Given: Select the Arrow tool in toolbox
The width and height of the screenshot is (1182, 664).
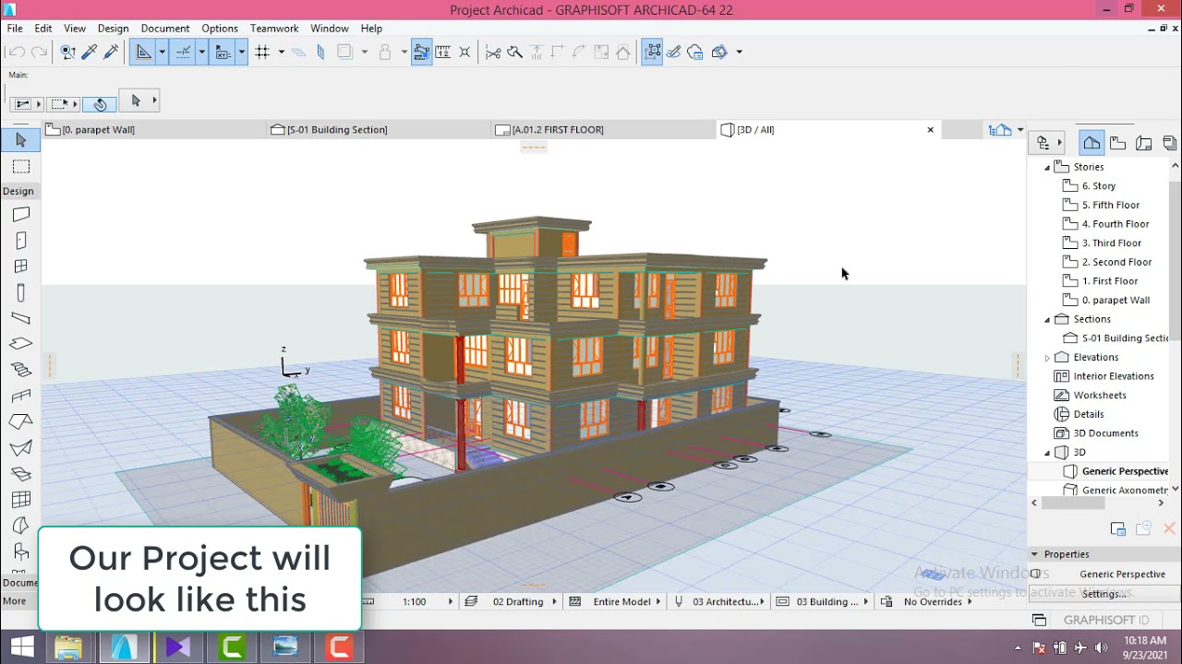Looking at the screenshot, I should click(x=20, y=140).
